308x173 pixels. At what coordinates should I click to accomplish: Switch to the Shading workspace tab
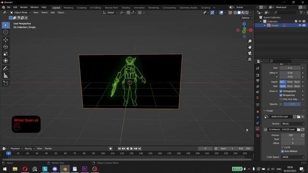[x=126, y=8]
